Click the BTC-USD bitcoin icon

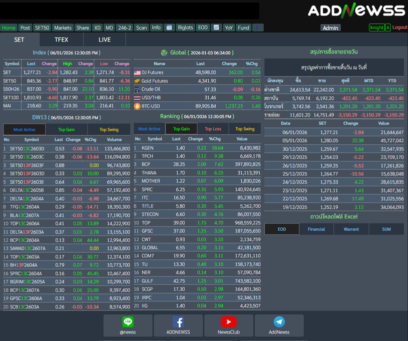click(x=137, y=106)
